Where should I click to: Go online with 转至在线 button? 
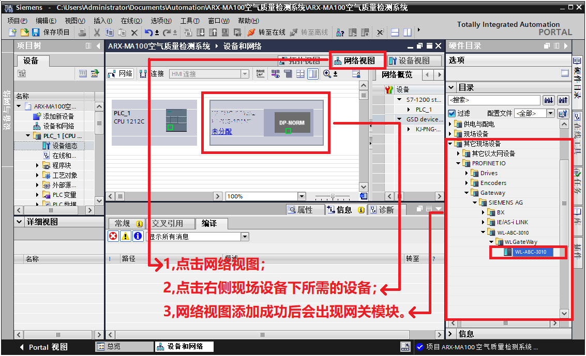266,33
